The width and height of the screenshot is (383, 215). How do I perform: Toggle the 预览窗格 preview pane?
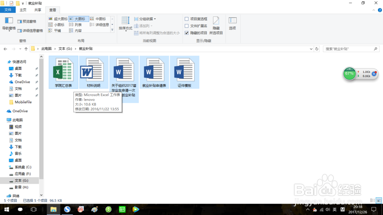point(27,21)
